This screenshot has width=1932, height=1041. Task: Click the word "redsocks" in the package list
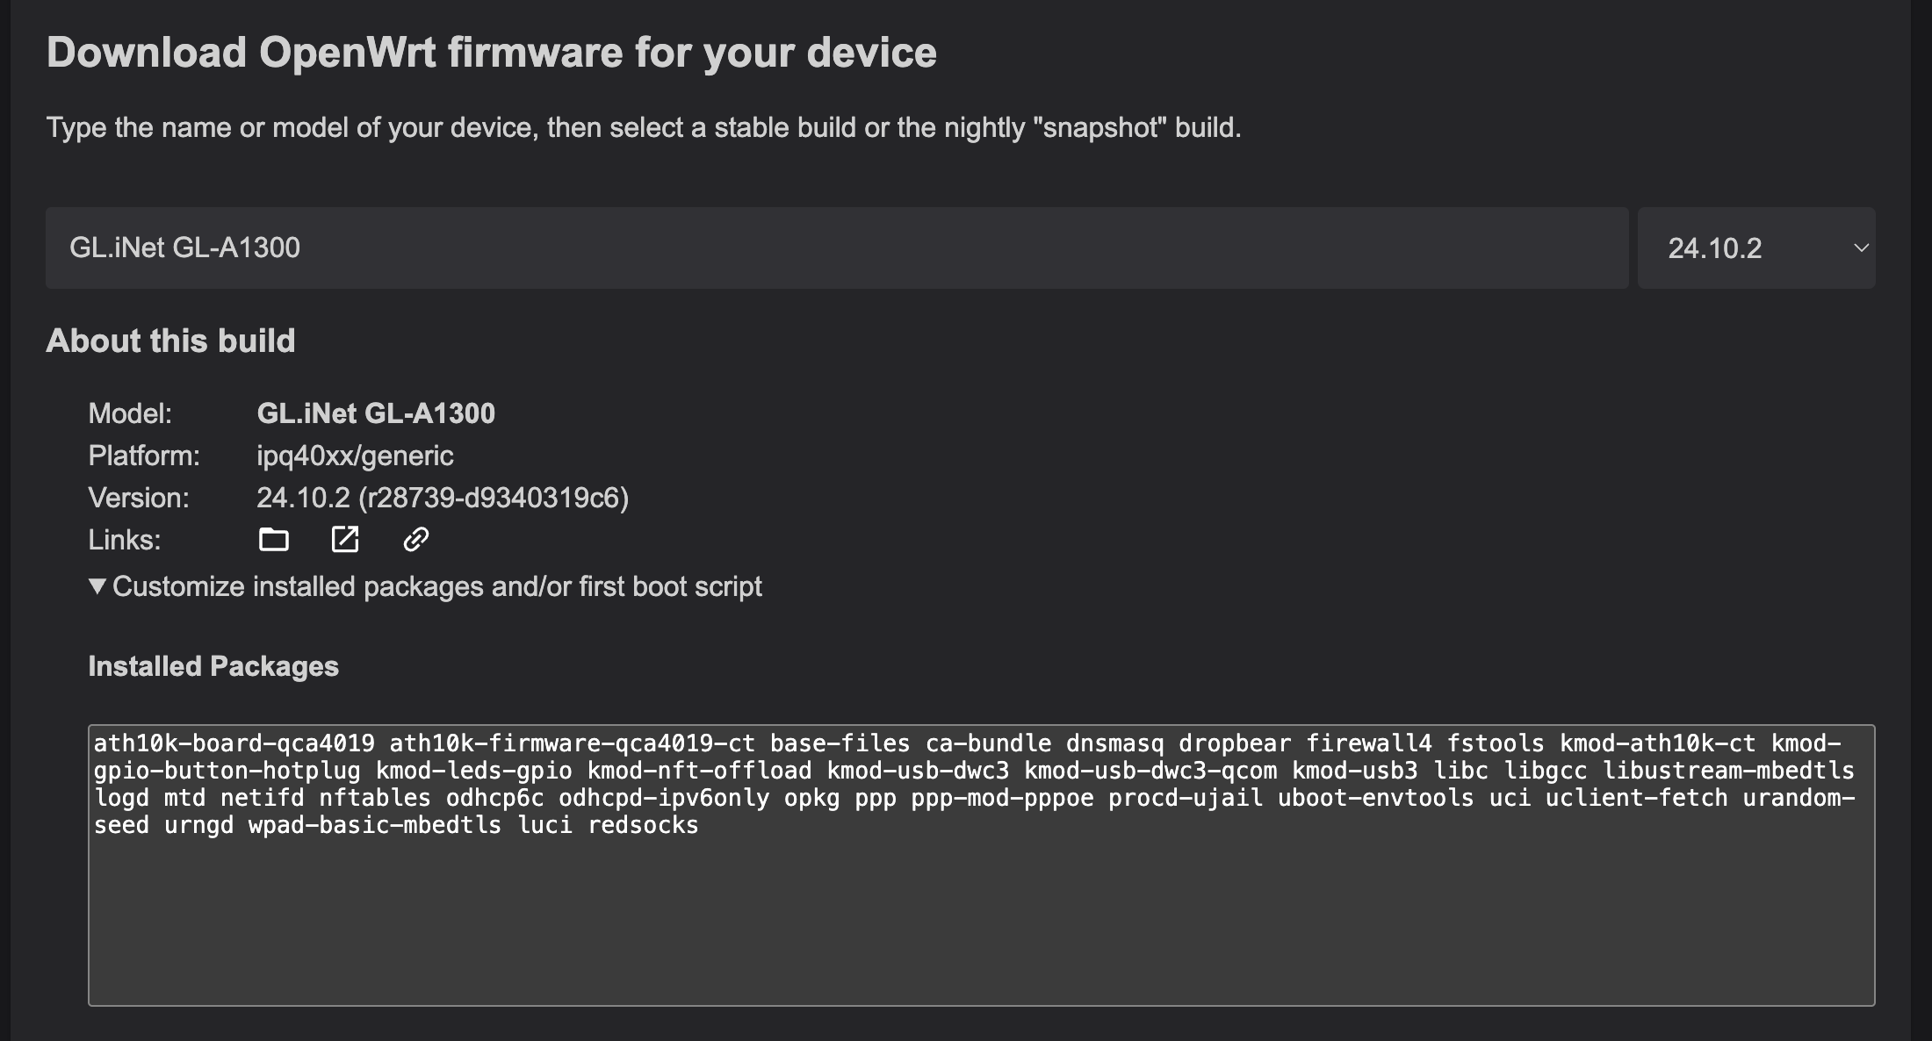643,825
